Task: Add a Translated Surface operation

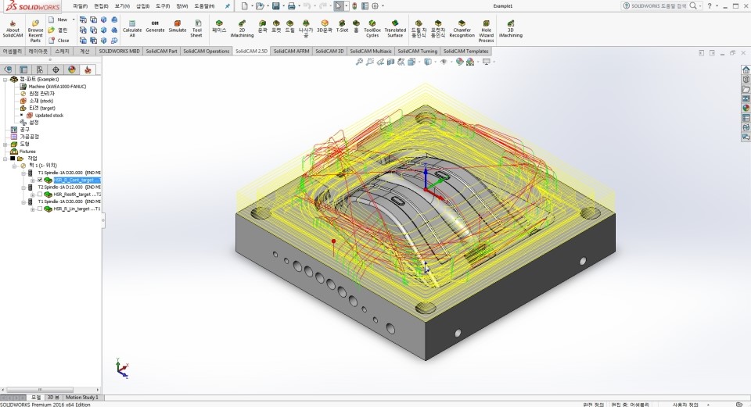Action: pos(395,29)
